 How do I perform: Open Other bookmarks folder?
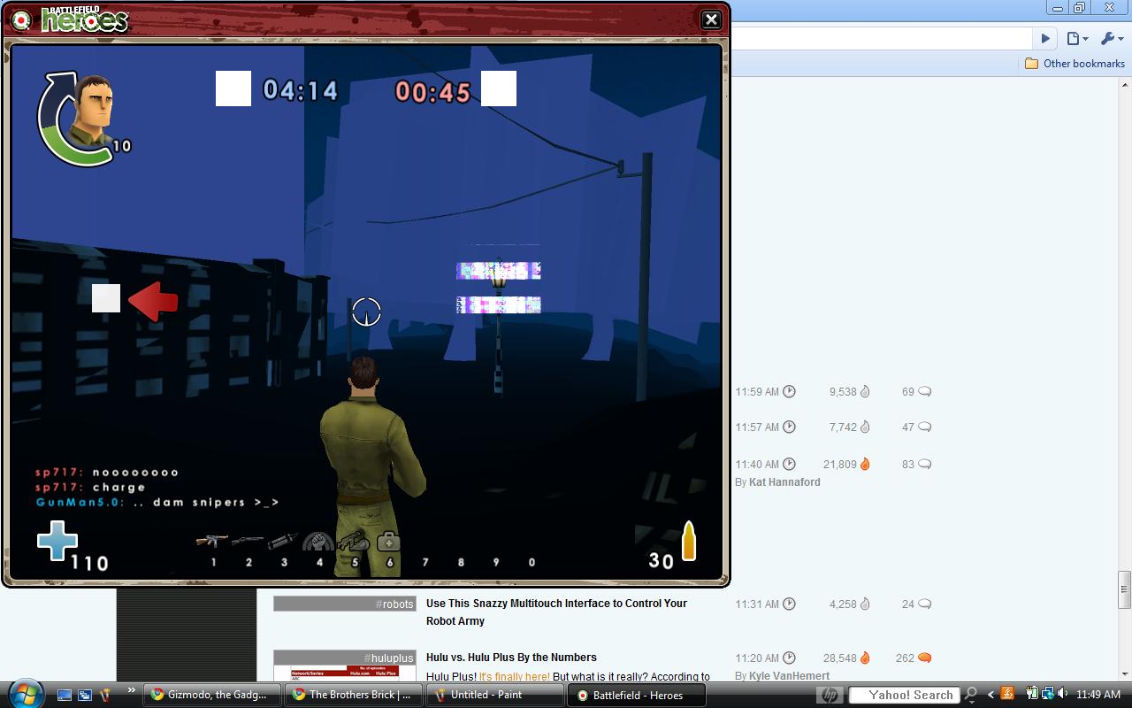[x=1075, y=64]
